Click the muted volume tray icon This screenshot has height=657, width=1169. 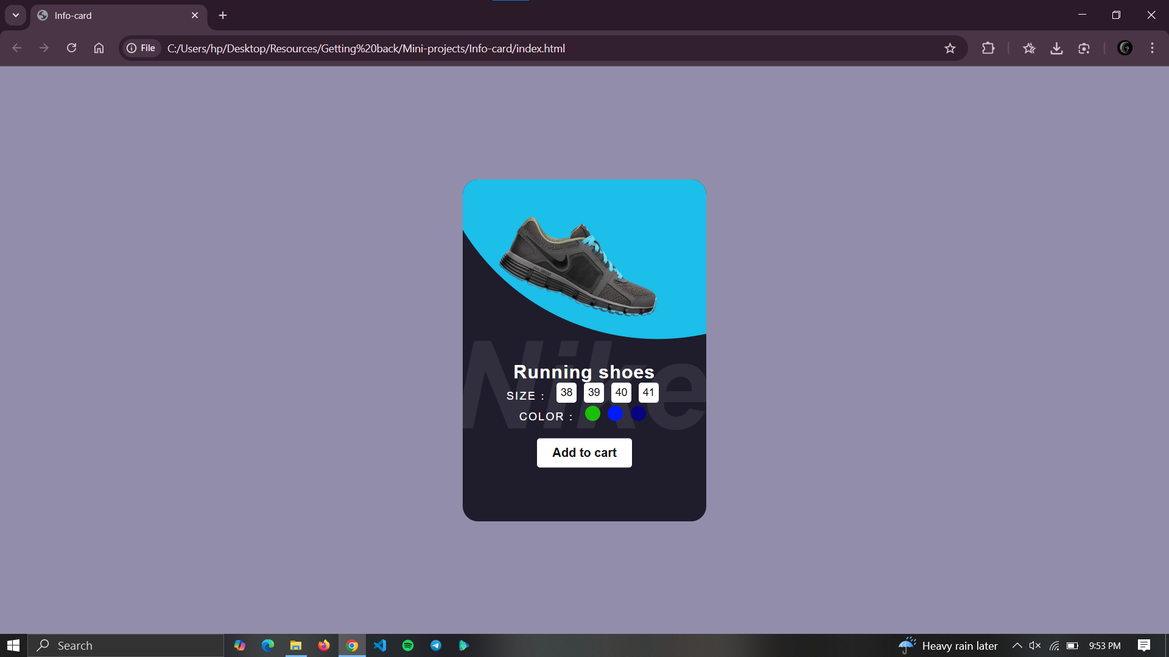coord(1035,645)
